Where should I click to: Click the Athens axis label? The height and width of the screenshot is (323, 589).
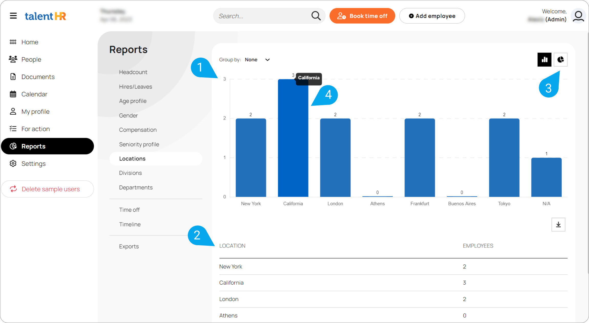pyautogui.click(x=377, y=204)
